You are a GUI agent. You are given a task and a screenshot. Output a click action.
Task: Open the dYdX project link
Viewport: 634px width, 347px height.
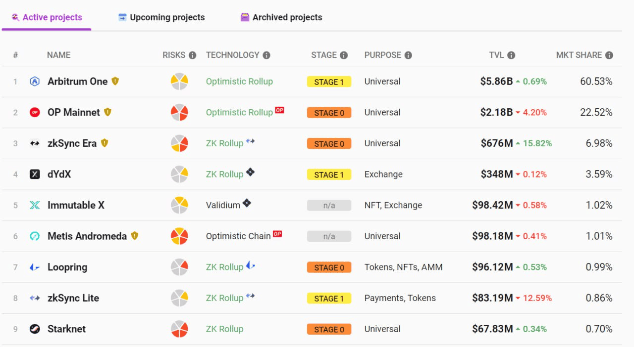coord(59,174)
